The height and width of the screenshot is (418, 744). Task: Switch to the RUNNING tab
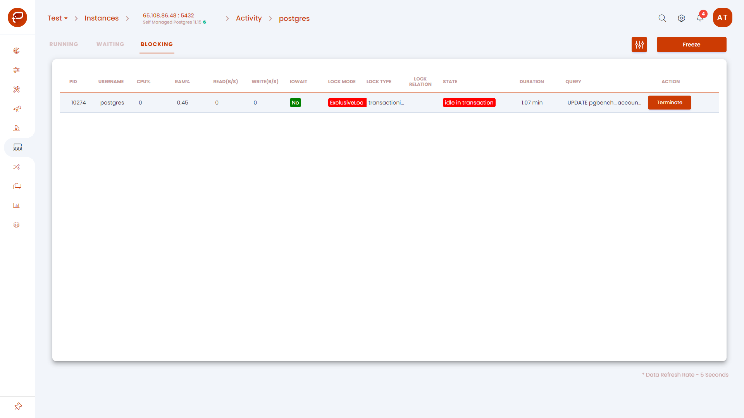pyautogui.click(x=64, y=44)
